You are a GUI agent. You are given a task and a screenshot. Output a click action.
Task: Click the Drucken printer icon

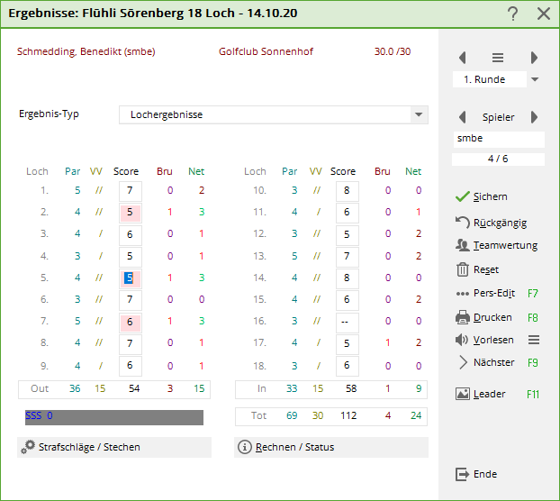tap(463, 317)
